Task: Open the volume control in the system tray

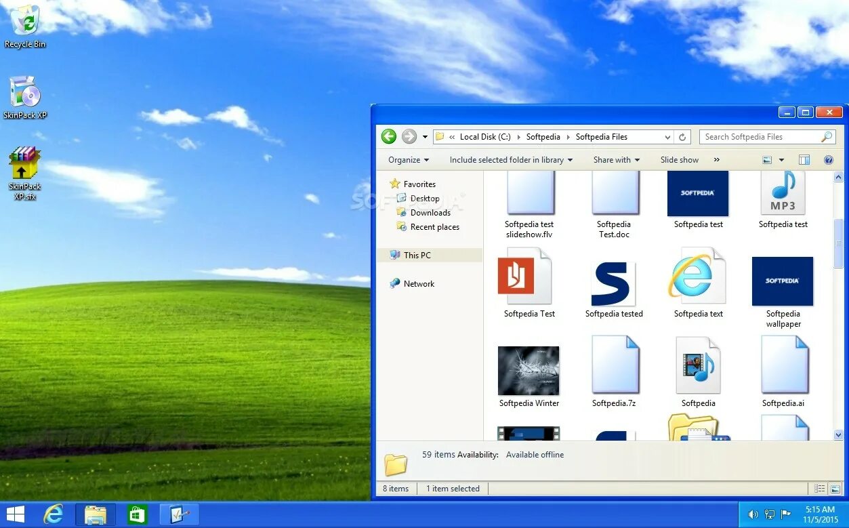Action: click(752, 514)
